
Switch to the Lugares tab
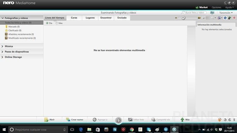tap(90, 18)
